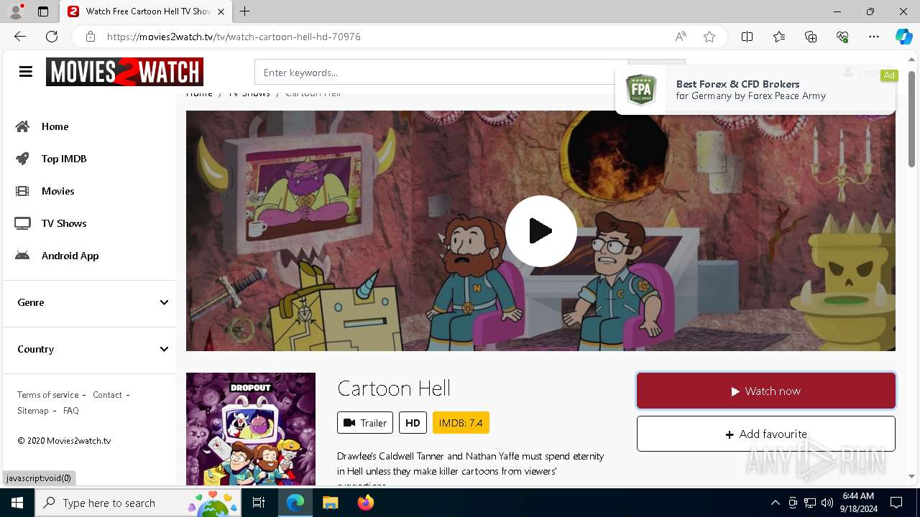Open browser Favorites list icon
The width and height of the screenshot is (920, 517).
coord(779,37)
